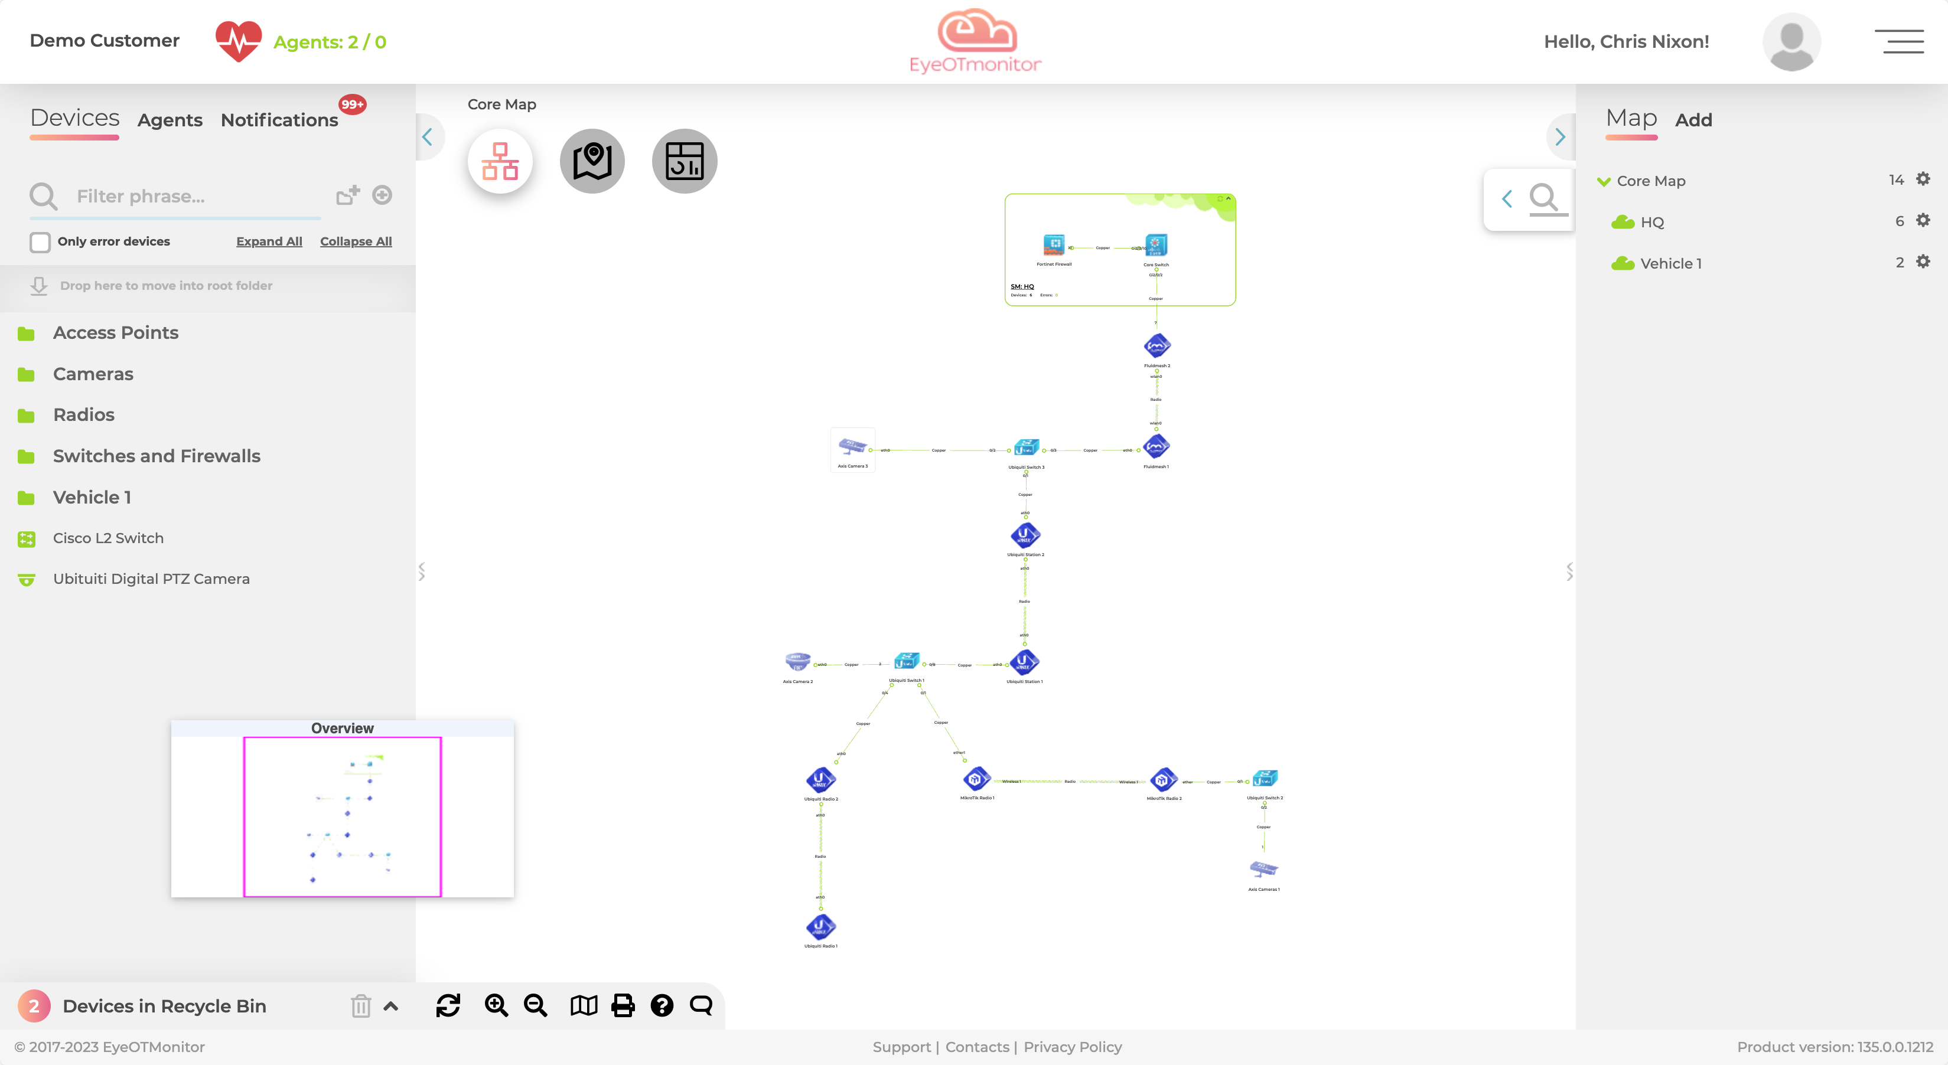Click the Collapse All link
The width and height of the screenshot is (1948, 1065).
point(356,241)
